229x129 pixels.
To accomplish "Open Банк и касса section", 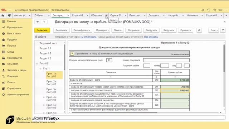I will (14, 33).
